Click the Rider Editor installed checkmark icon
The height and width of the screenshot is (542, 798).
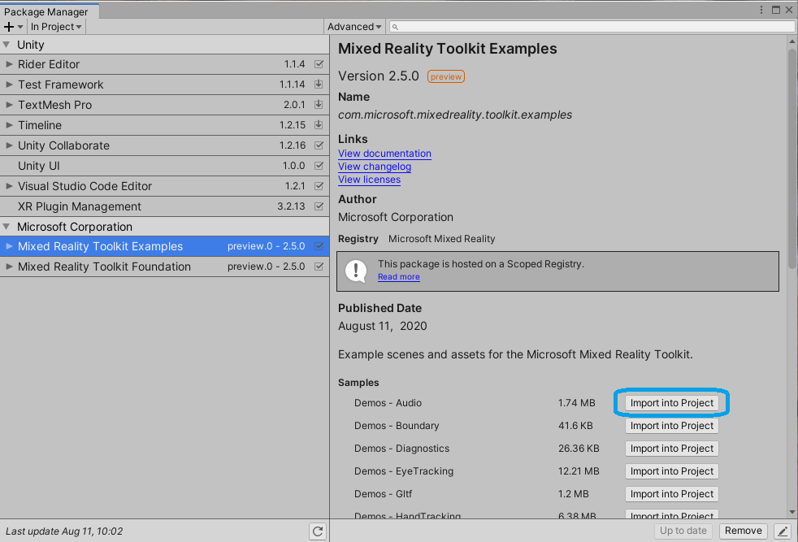pos(319,64)
